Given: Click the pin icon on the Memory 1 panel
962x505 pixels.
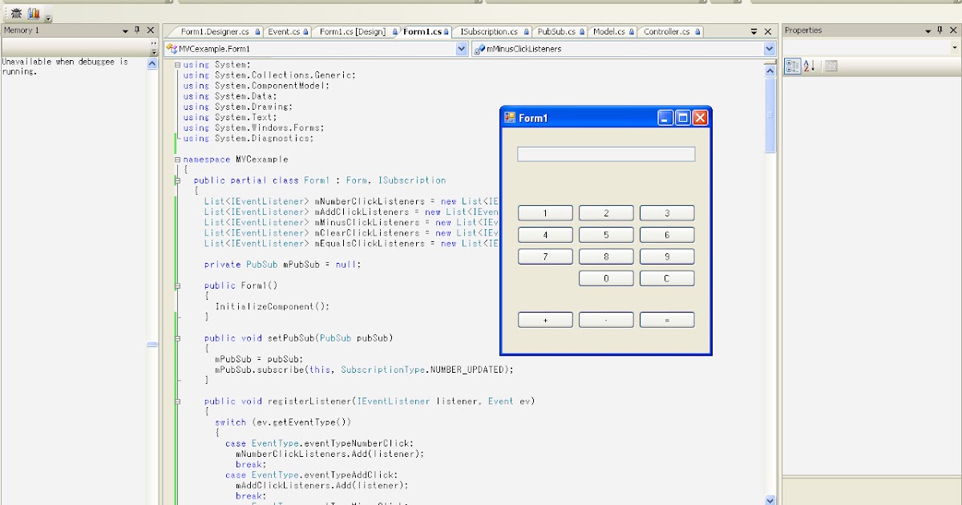Looking at the screenshot, I should point(136,30).
